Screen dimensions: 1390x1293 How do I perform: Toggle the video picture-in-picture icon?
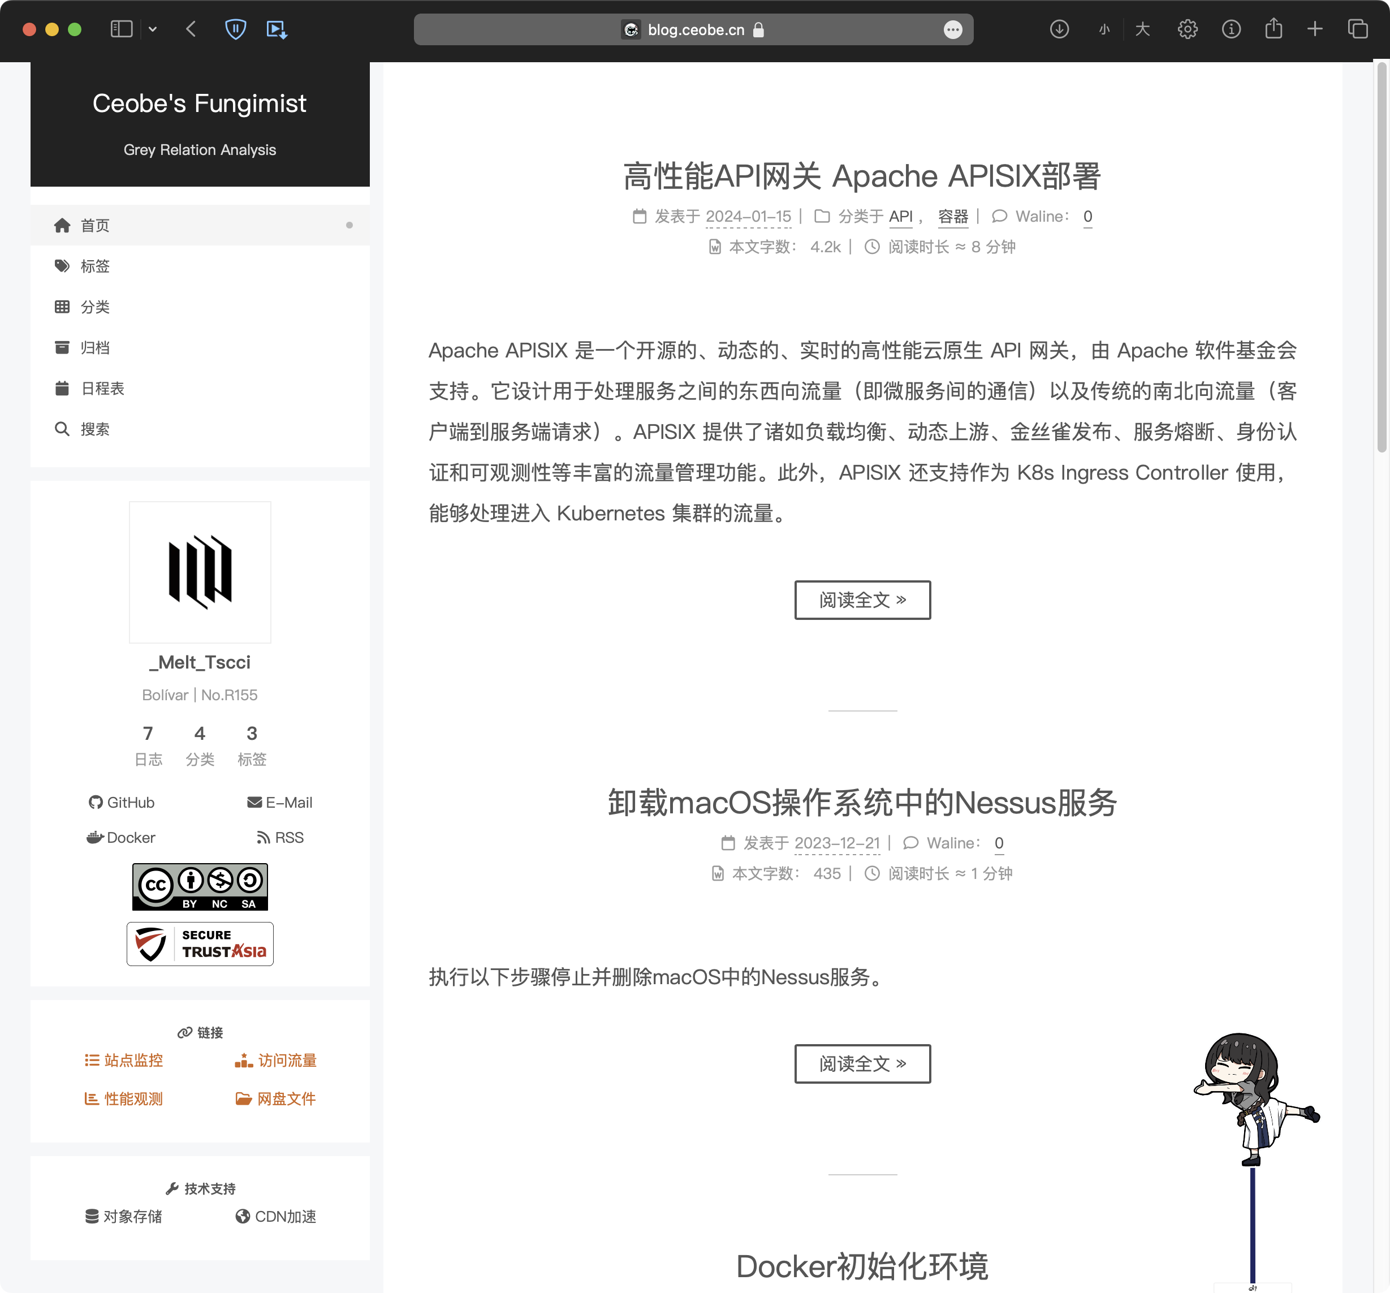click(276, 29)
